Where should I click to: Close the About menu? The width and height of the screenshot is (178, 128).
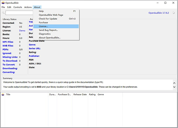(37, 7)
